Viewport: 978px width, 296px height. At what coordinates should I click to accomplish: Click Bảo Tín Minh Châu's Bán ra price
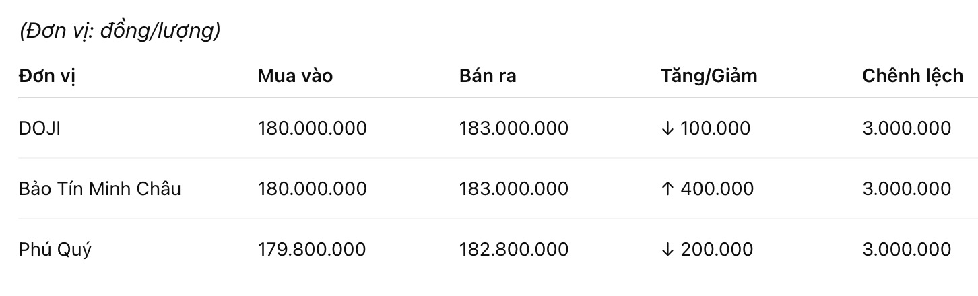[513, 189]
